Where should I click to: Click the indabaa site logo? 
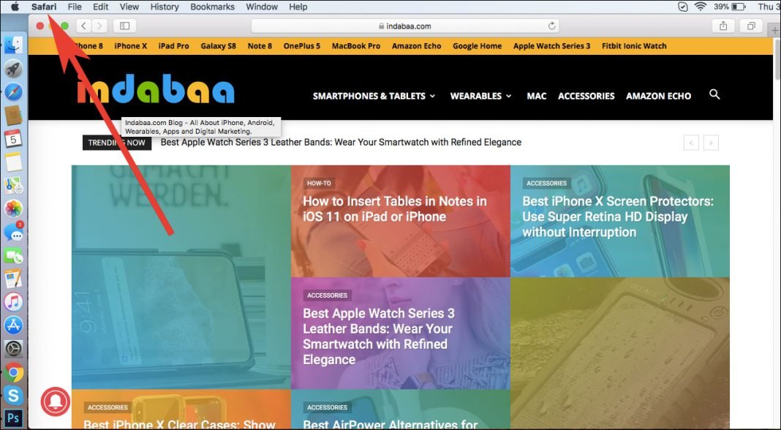[156, 90]
